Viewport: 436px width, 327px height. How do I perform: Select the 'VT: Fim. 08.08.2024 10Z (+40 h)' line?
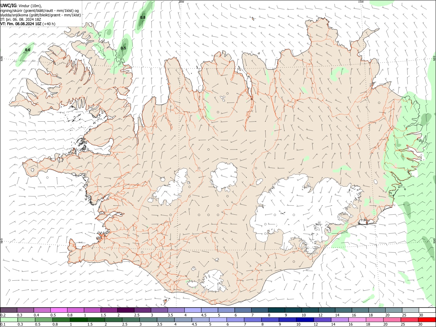tap(28, 24)
